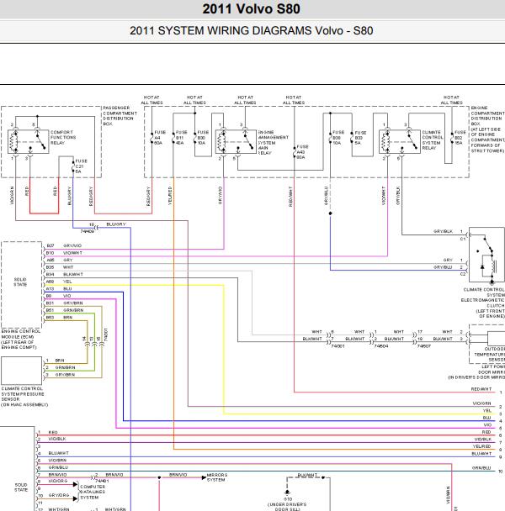505x511 pixels.
Task: Click ECM pin "A68 YEL"
Action: 59,282
